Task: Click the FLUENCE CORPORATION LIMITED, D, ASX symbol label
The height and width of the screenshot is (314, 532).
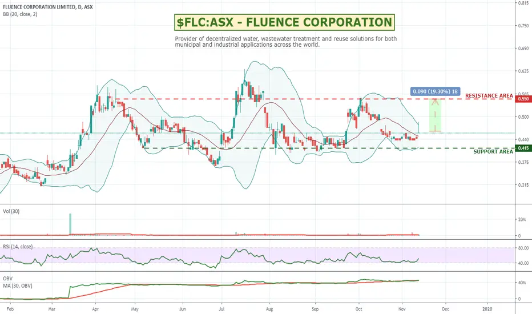Action: 48,7
